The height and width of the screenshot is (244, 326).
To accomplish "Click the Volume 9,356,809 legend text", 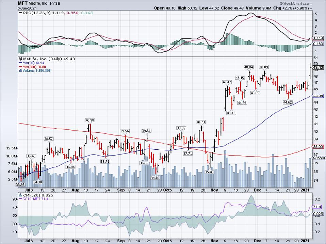I will tap(37, 71).
